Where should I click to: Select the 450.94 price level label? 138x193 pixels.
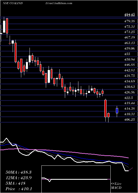[x=129, y=59]
